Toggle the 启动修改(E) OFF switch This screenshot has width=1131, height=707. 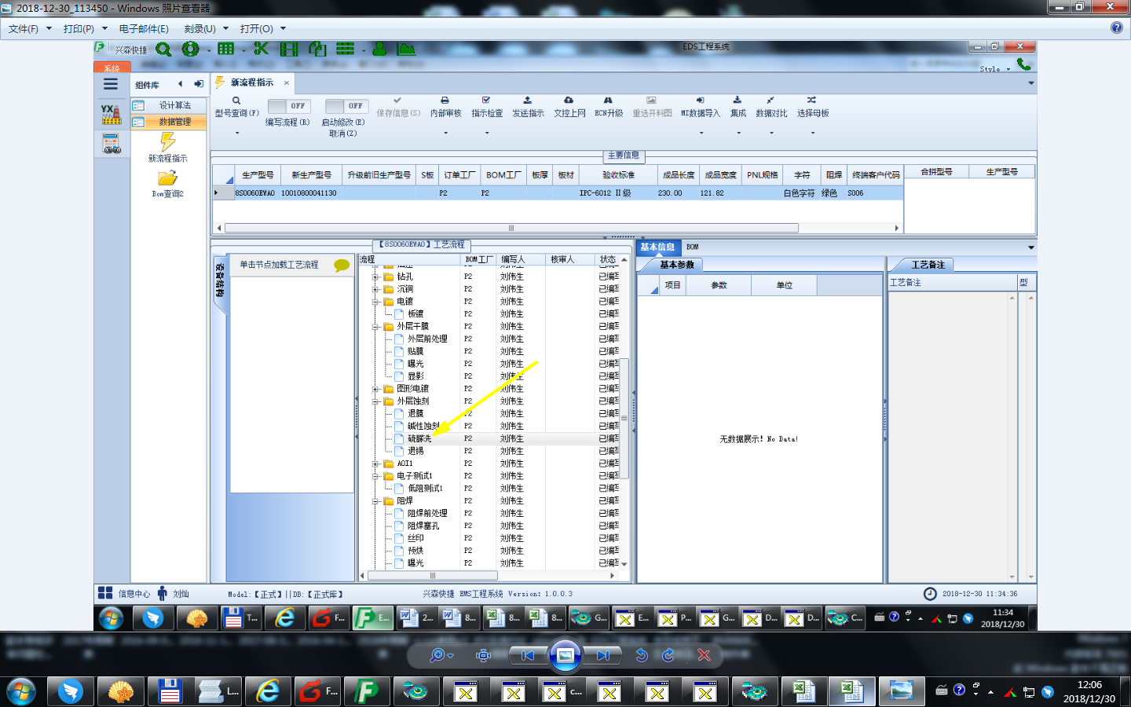coord(347,105)
